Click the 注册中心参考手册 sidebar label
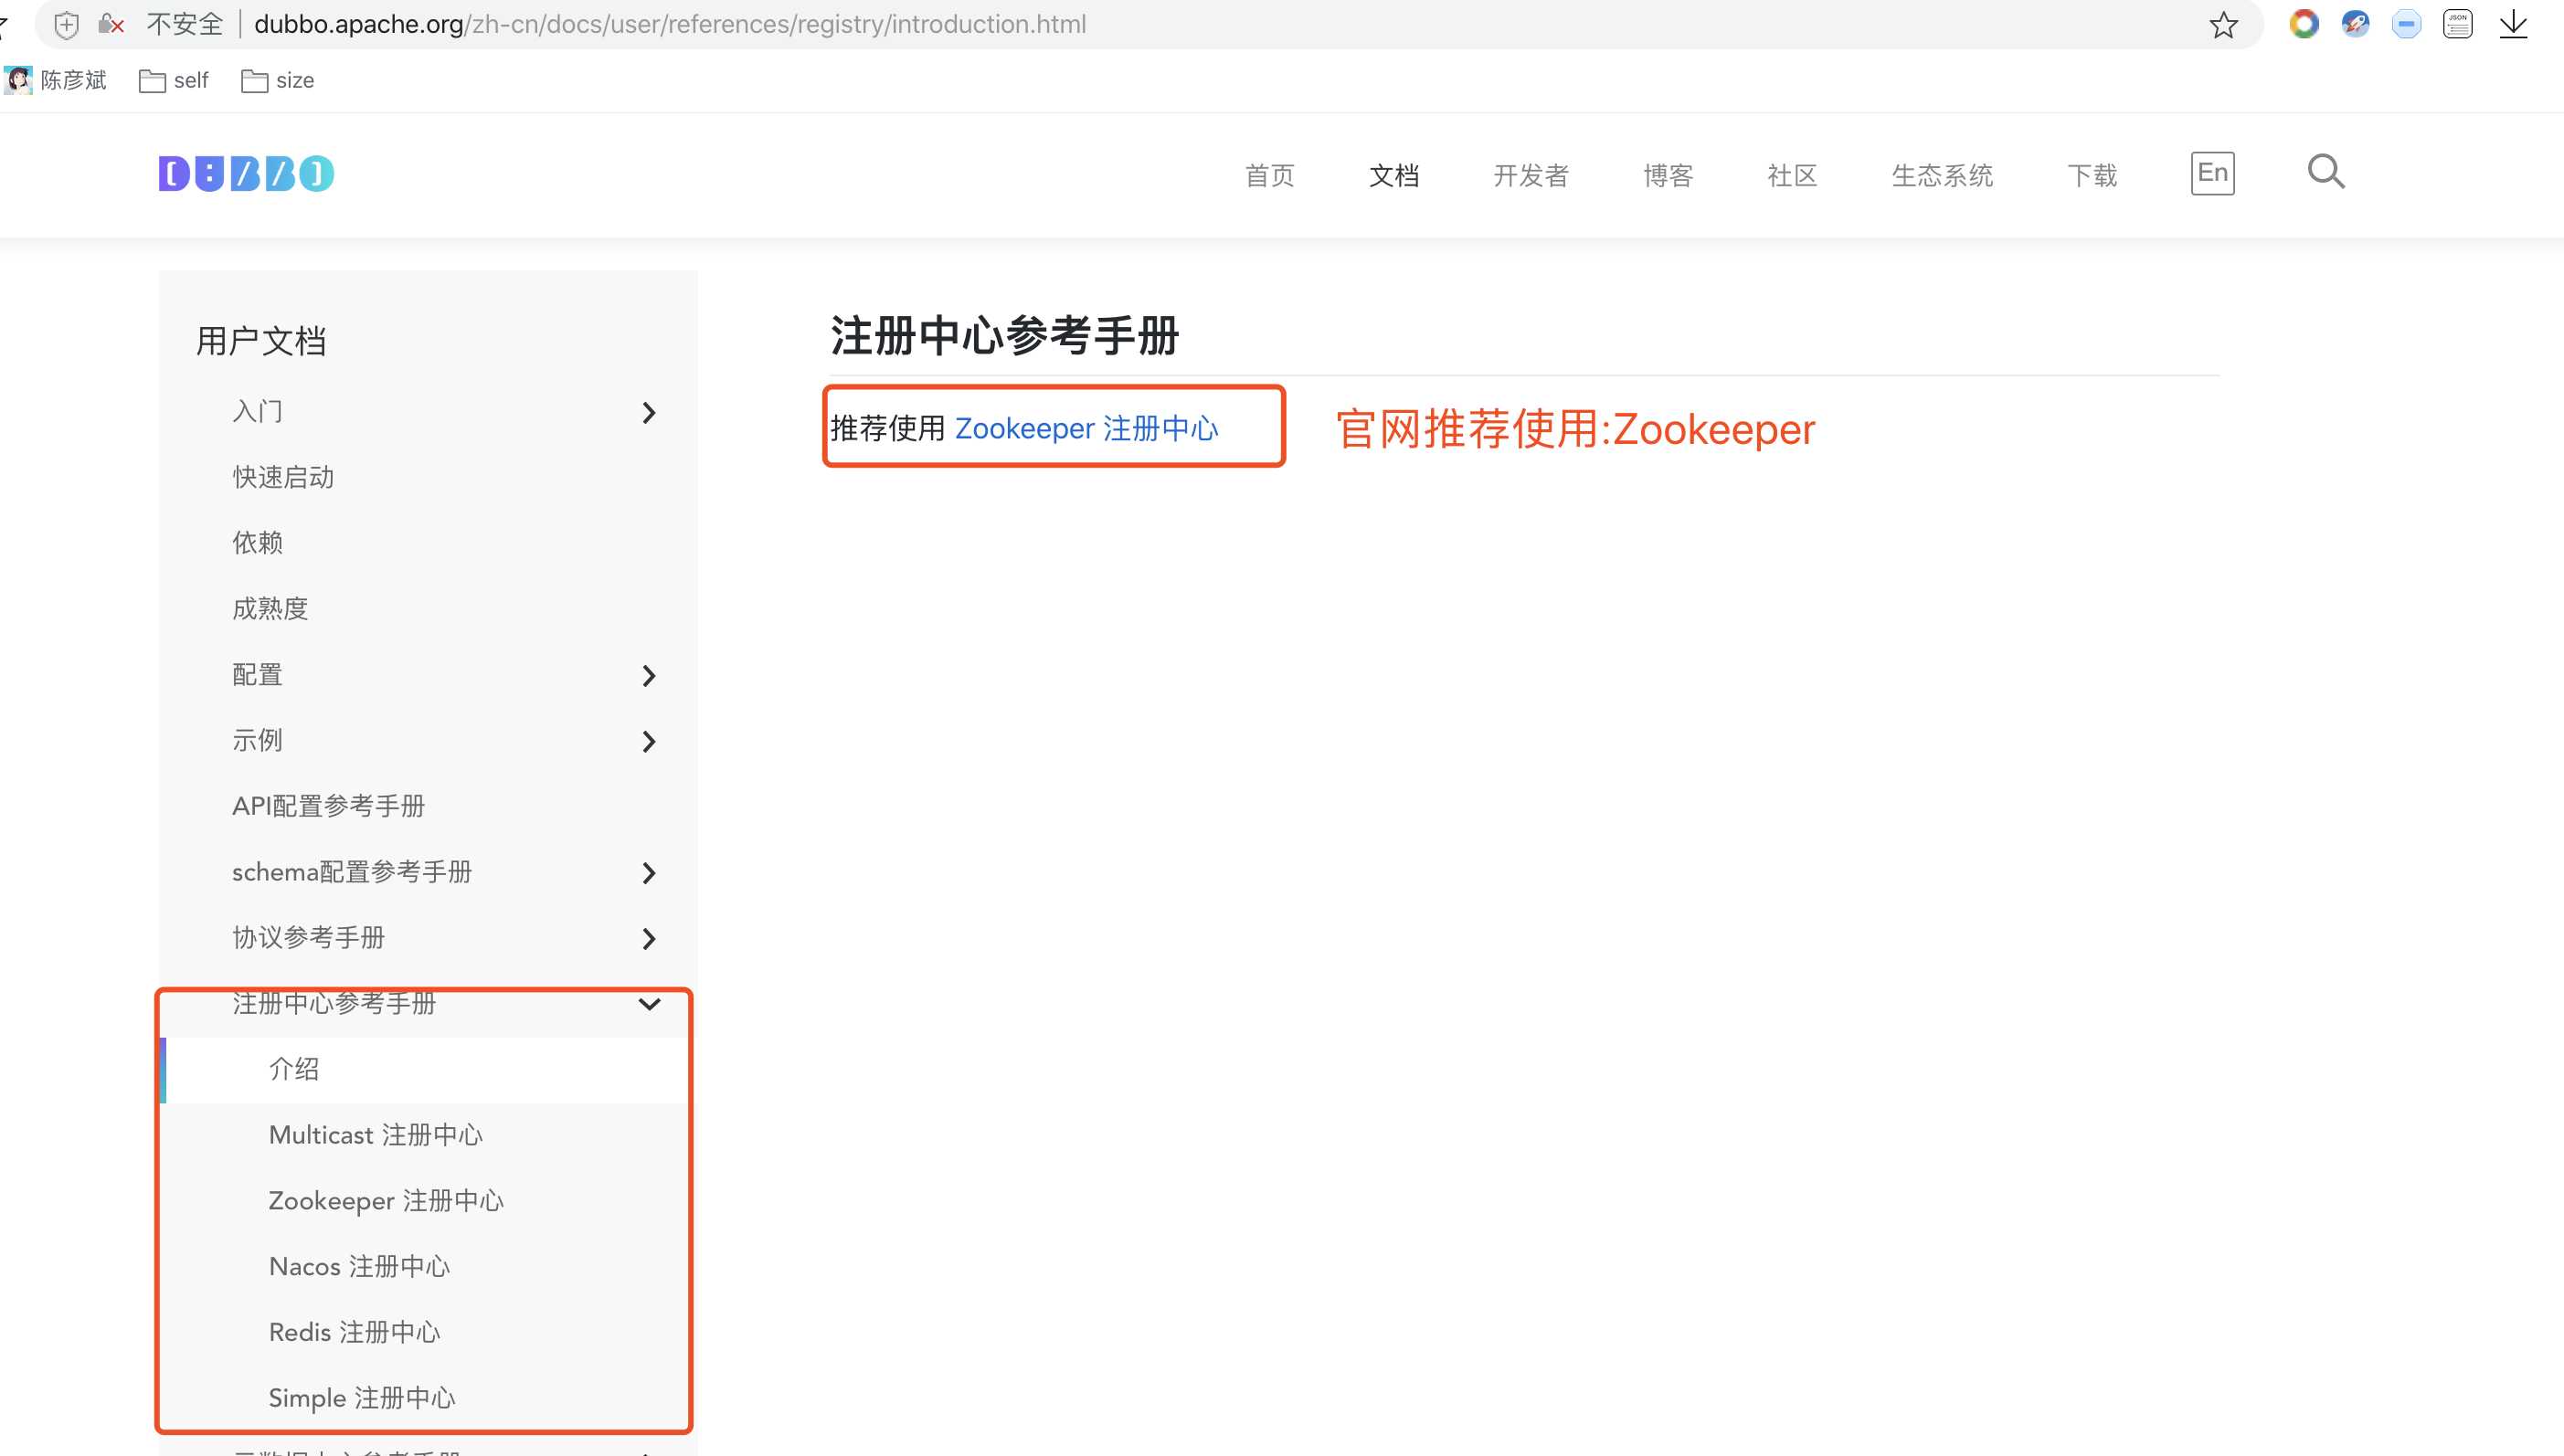The height and width of the screenshot is (1456, 2564). 334,1003
